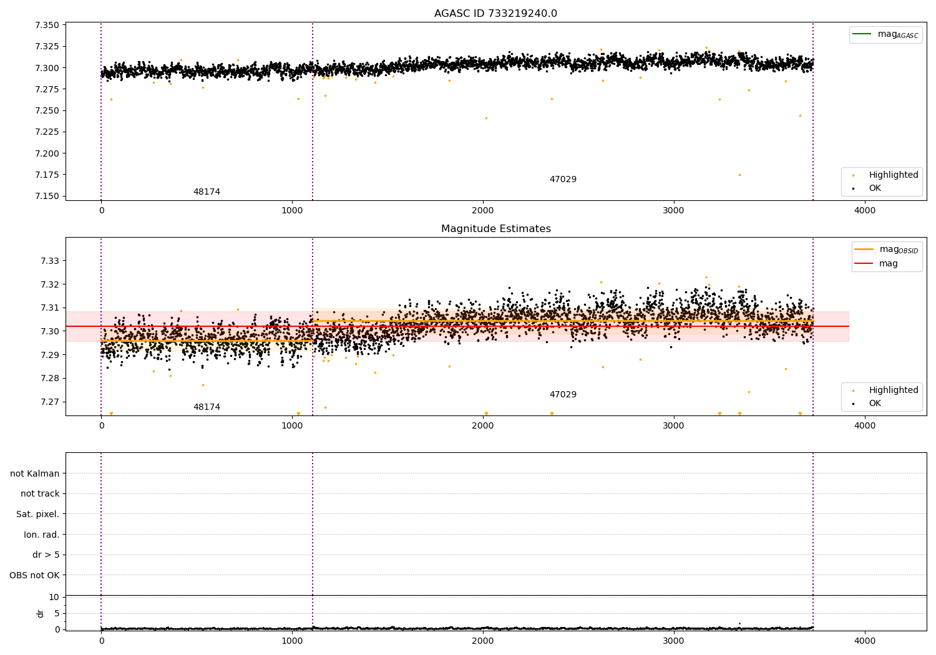This screenshot has width=936, height=655.
Task: Click the red mag legend line swatch
Action: coord(864,263)
